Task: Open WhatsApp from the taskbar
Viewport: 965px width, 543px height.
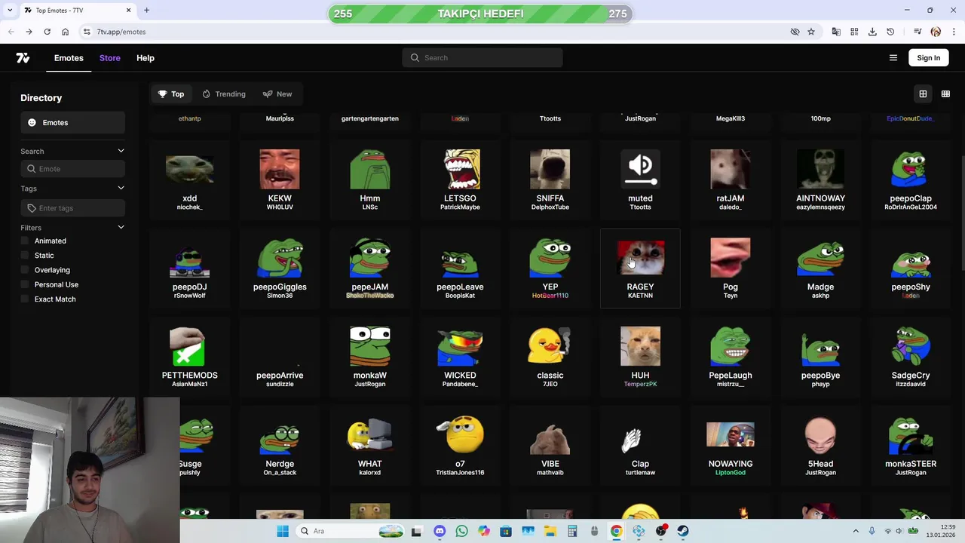Action: 461,531
